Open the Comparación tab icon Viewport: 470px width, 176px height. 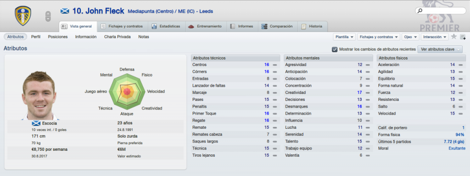coord(264,26)
